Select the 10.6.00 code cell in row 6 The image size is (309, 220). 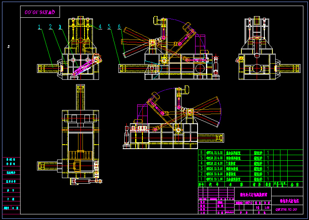[215, 153]
